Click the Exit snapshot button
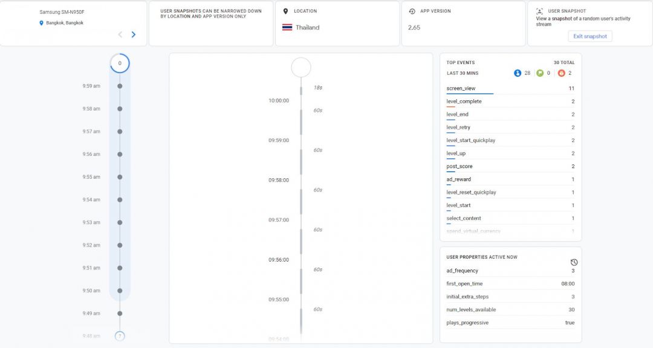 590,36
